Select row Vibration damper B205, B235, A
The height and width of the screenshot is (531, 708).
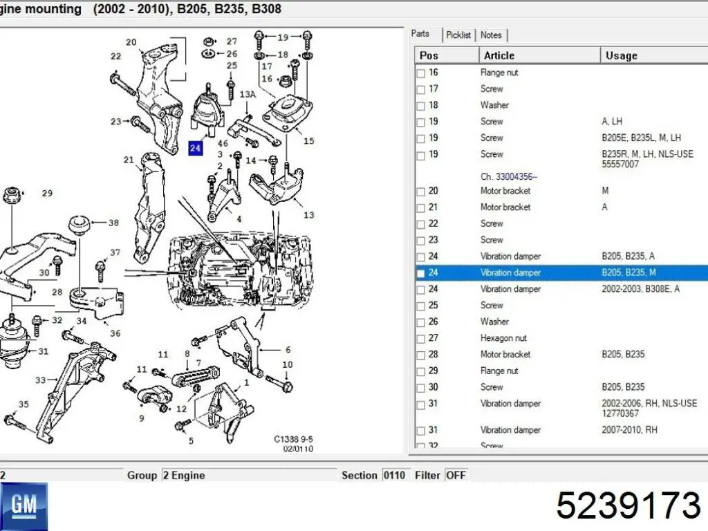coord(561,257)
